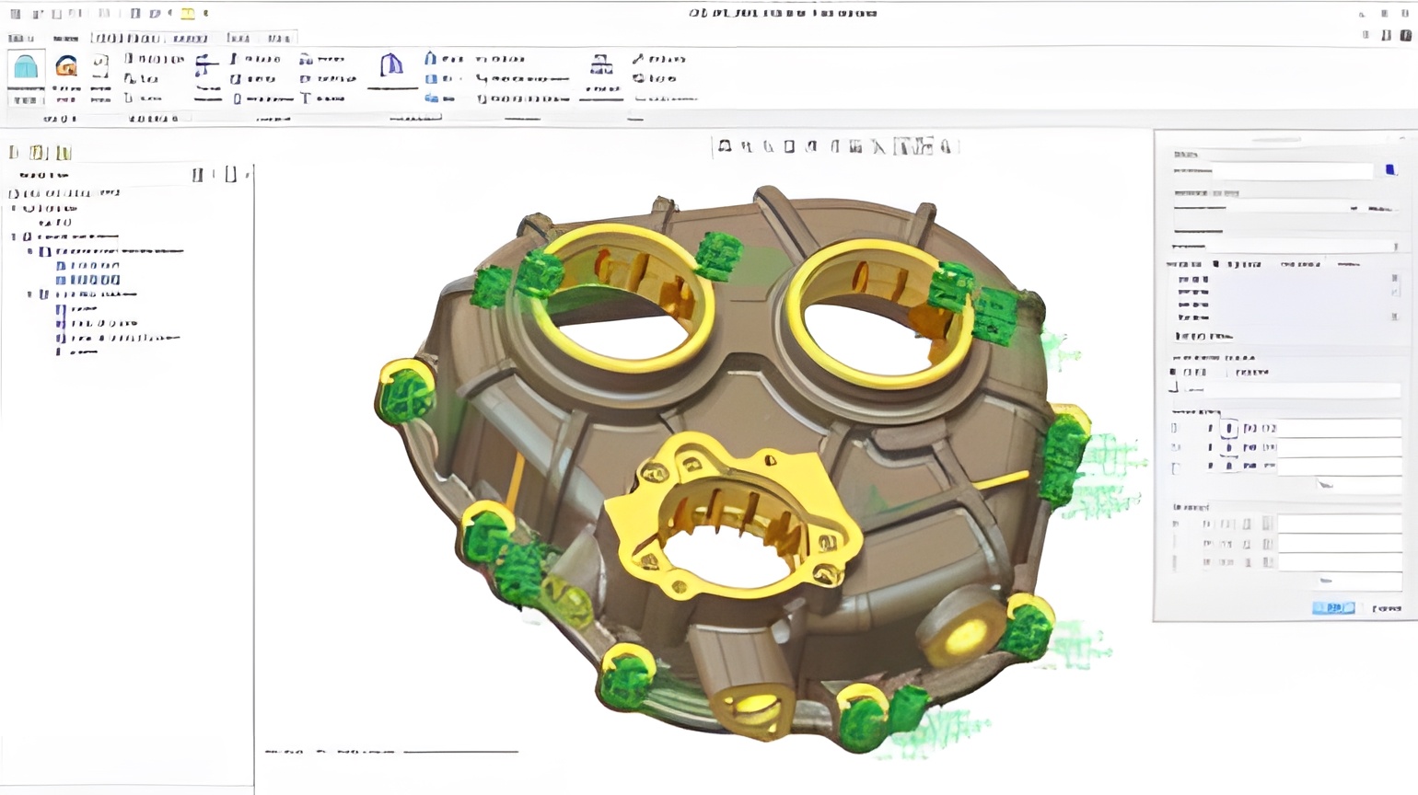Click the topmost small blue icon right of the tower icon
1418x795 pixels.
click(x=430, y=59)
